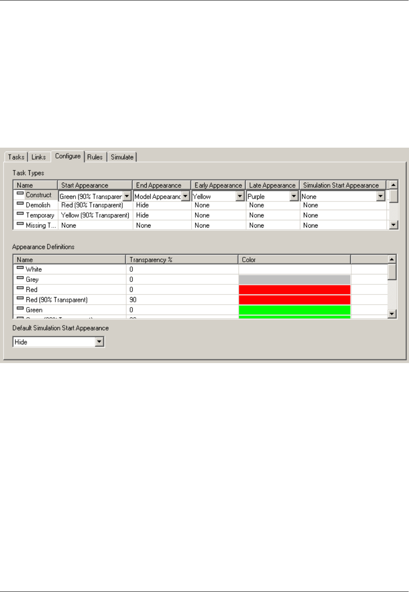
Task: Click the Temporary task type row icon
Action: 20,214
